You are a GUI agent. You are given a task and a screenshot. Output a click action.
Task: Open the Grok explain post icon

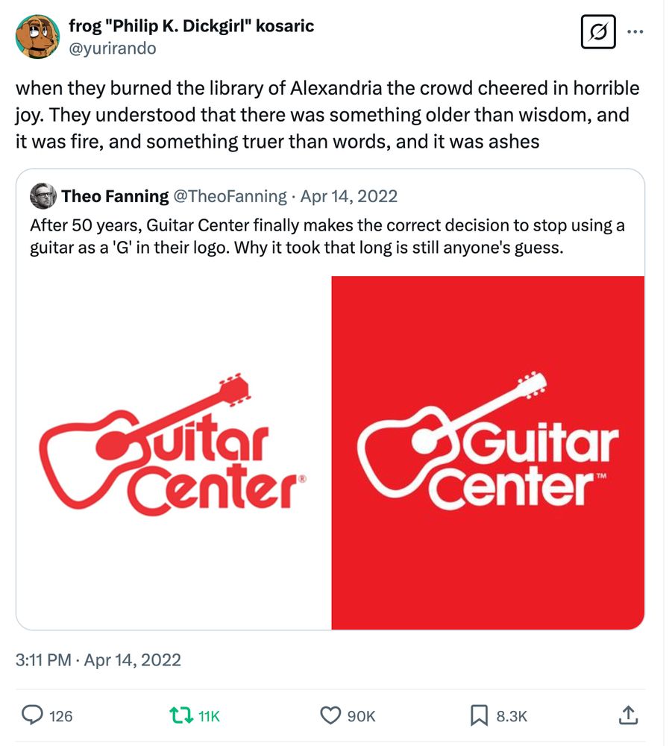tap(597, 32)
